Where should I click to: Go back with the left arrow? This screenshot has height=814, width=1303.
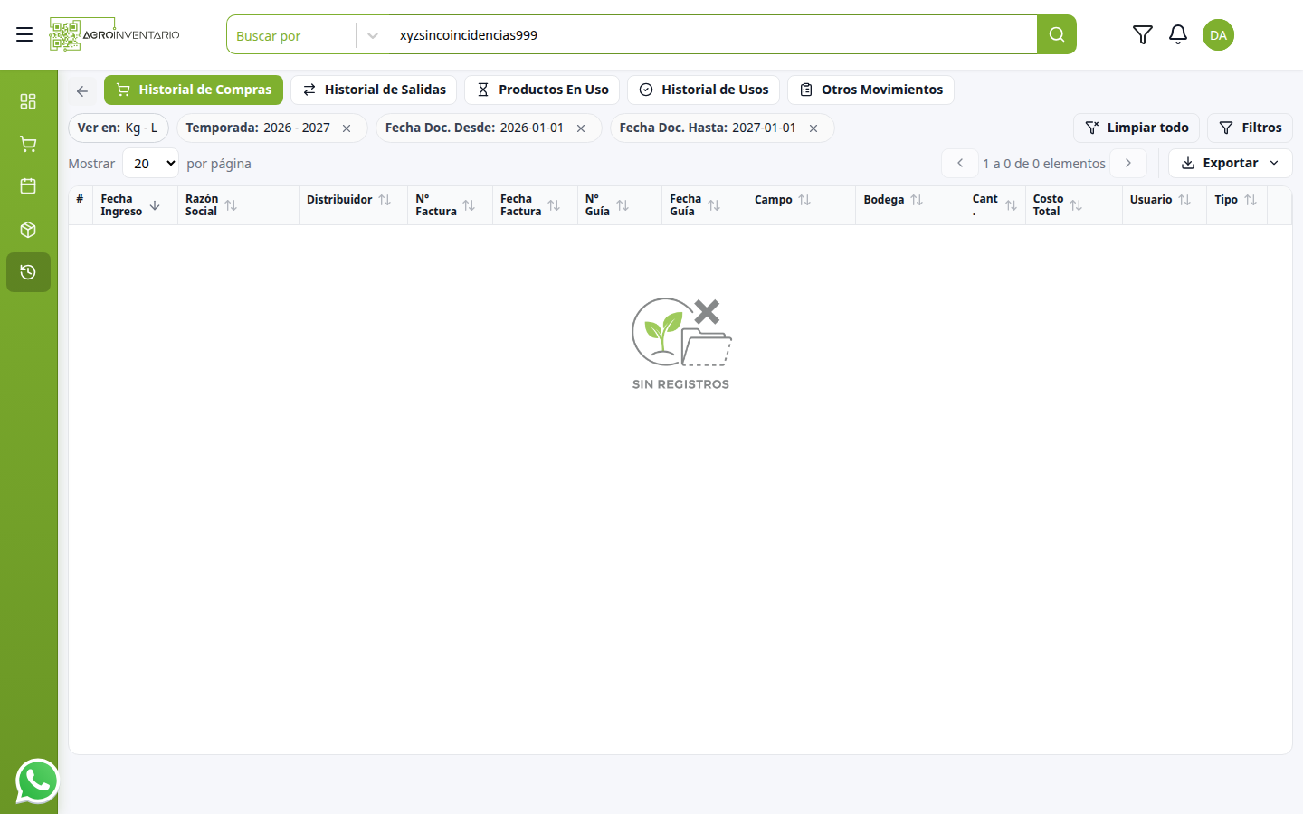[x=82, y=90]
